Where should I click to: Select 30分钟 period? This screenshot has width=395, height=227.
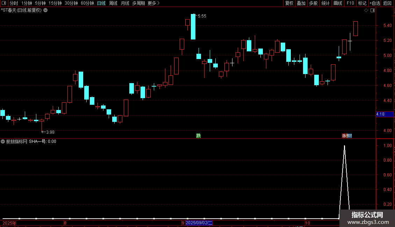click(x=71, y=3)
